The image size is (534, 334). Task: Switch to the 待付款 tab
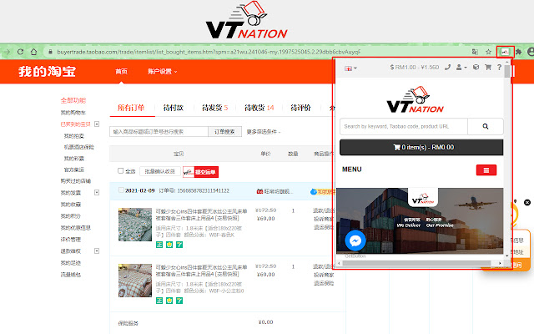tap(174, 108)
